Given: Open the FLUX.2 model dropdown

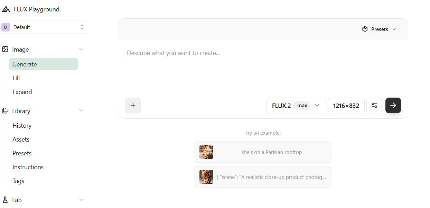Looking at the screenshot, I should 317,105.
